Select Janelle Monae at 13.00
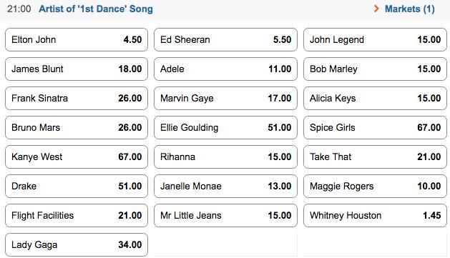Screen dimensions: 450x258 225,186
